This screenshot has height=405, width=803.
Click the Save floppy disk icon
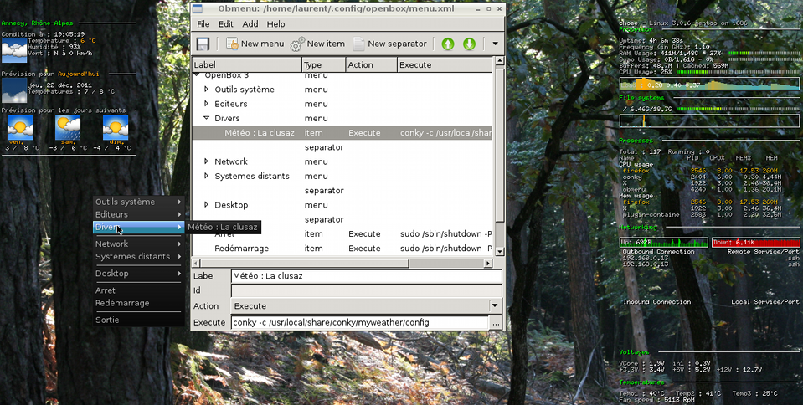(x=203, y=44)
